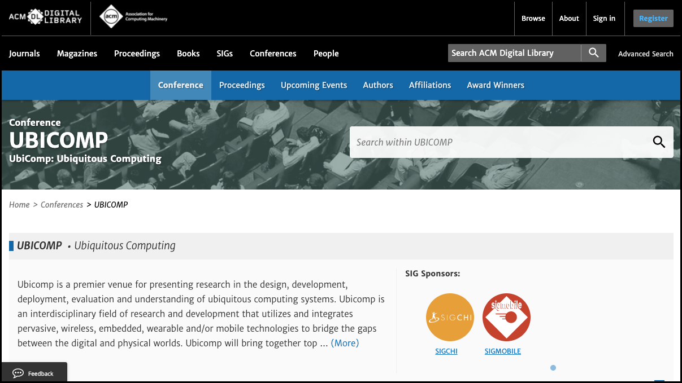682x383 pixels.
Task: Open People in the main navigation
Action: 326,54
